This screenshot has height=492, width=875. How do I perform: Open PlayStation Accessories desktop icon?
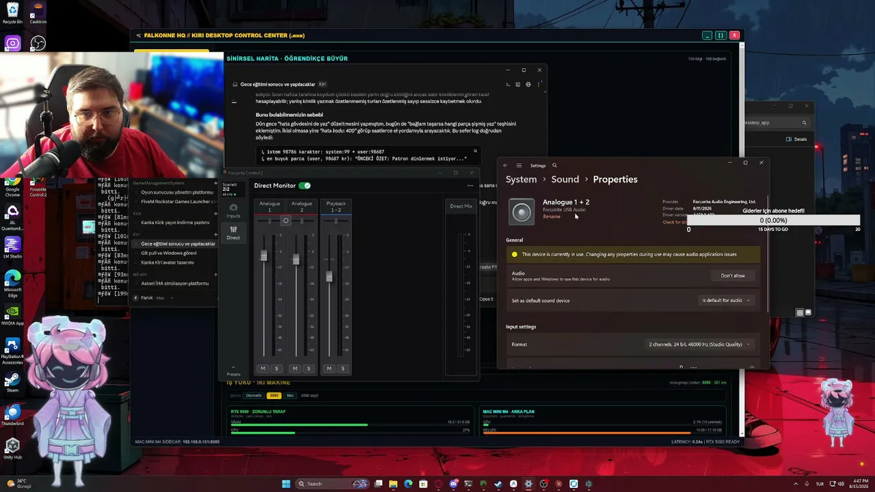[x=12, y=350]
